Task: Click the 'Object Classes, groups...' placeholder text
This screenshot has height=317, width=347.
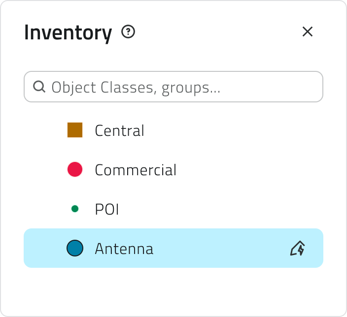Action: [x=136, y=88]
